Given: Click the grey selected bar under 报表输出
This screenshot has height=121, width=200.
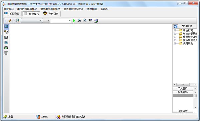Looking at the screenshot, I should 183,95.
